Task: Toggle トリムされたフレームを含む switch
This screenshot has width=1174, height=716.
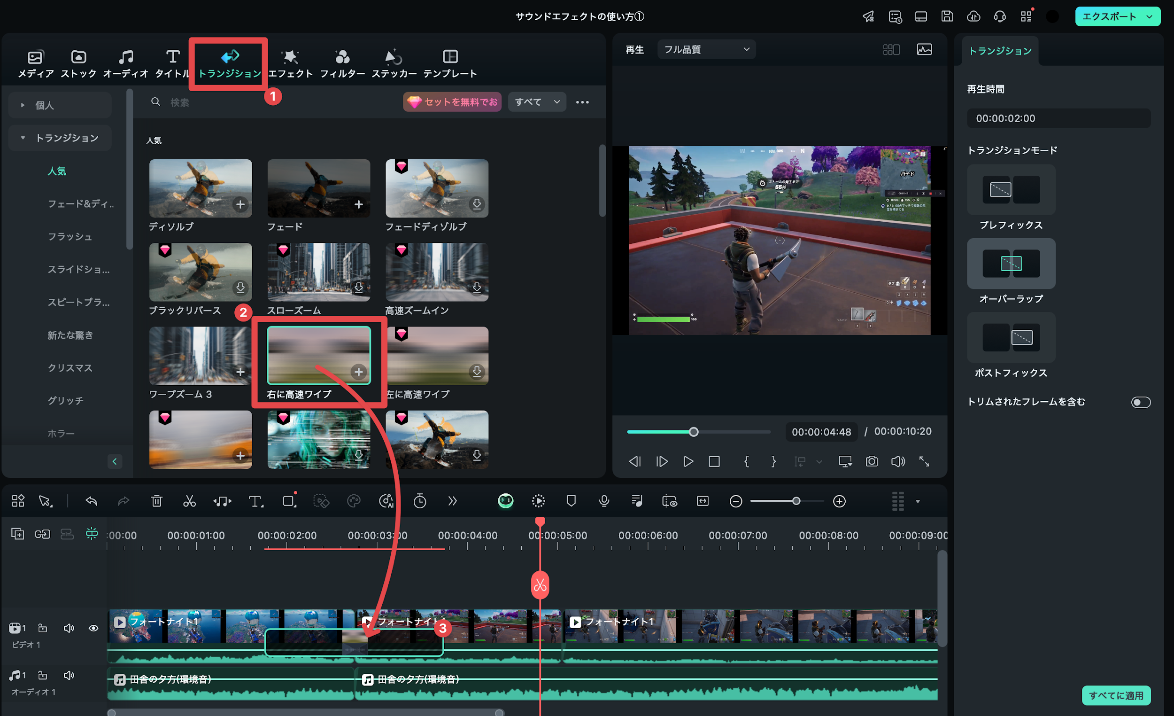Action: coord(1141,402)
